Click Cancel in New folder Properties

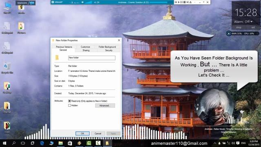click(x=98, y=134)
